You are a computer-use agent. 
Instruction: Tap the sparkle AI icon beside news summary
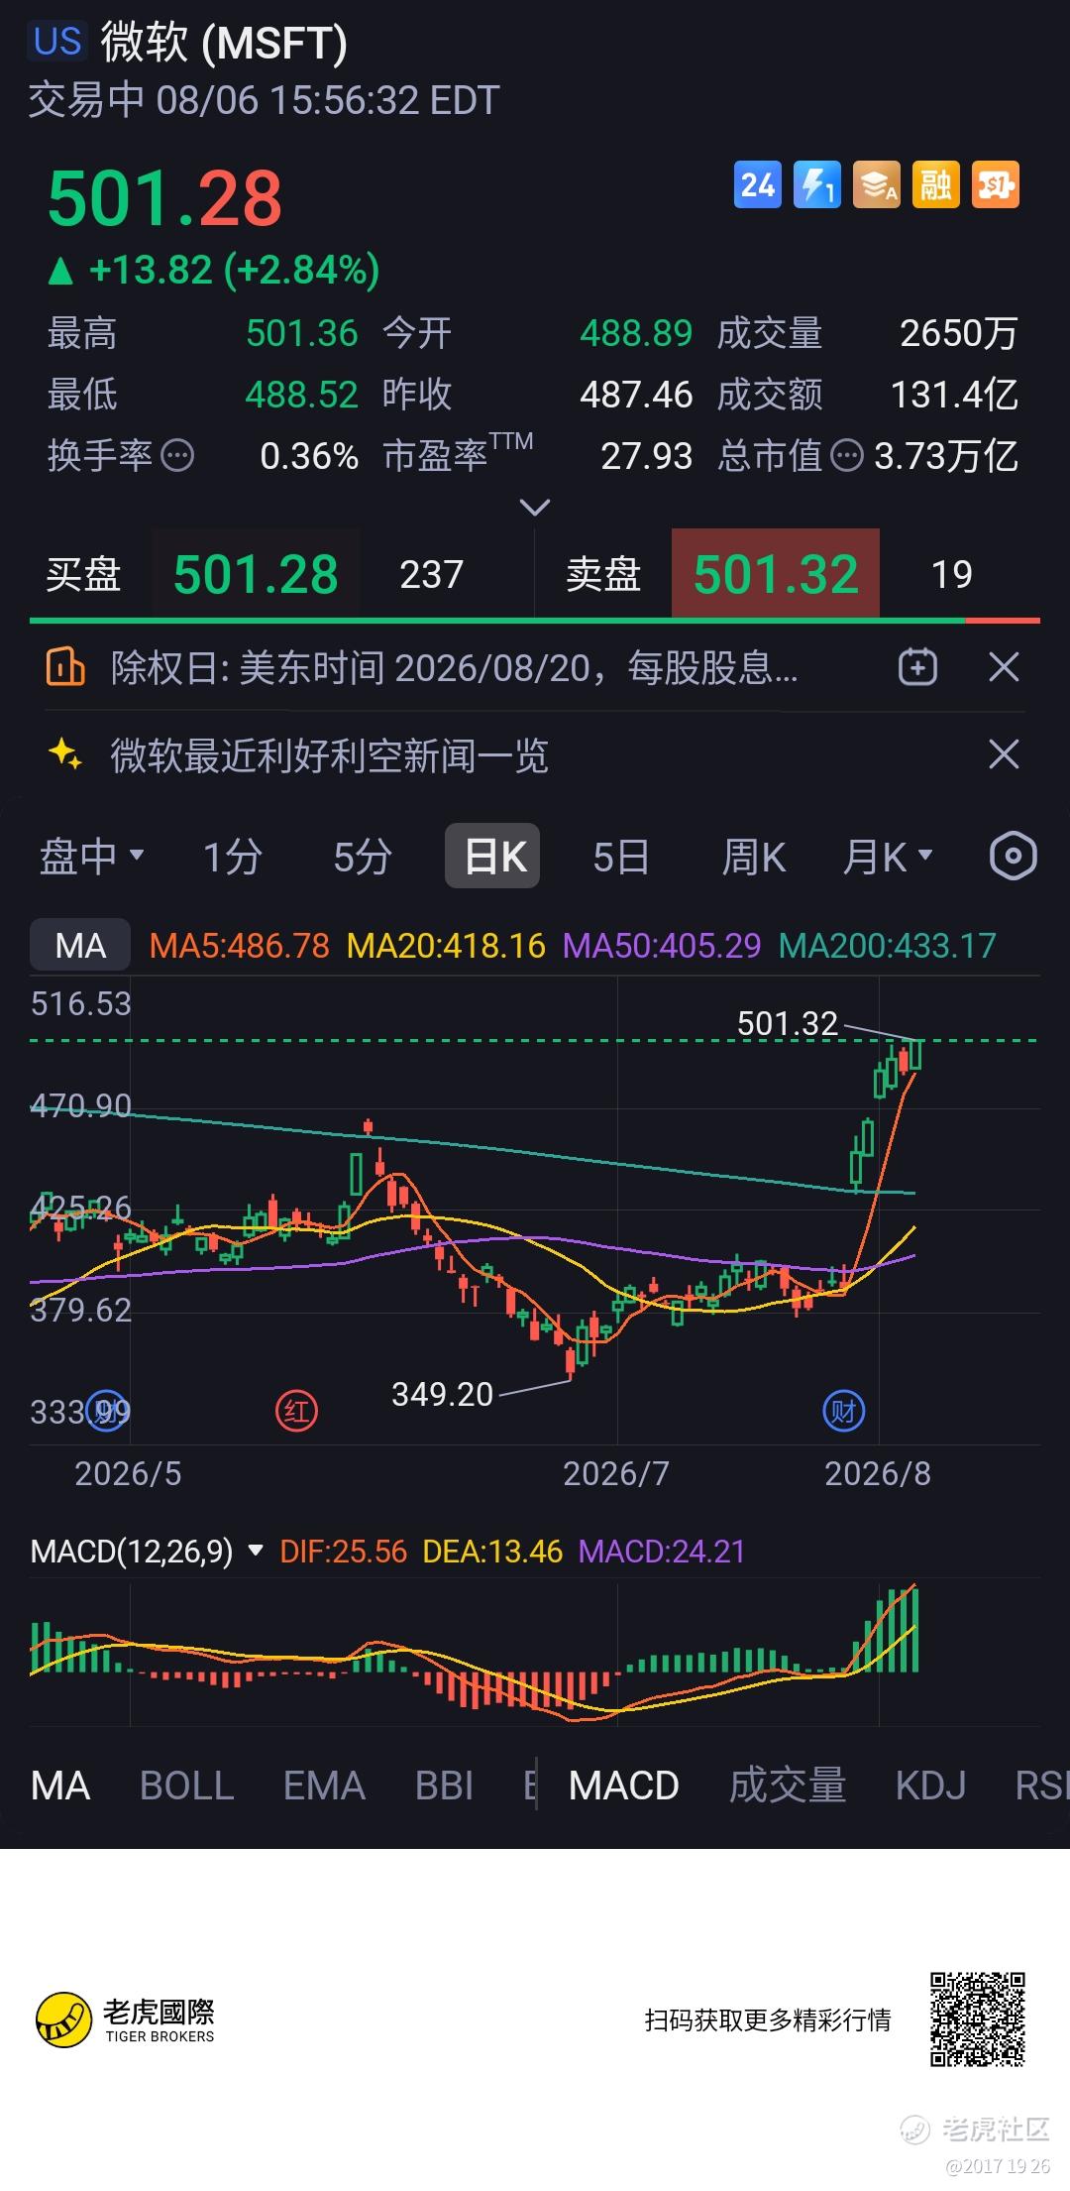pos(65,755)
